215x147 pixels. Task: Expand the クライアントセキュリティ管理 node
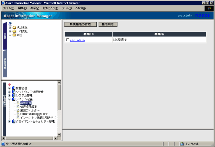[x=9, y=121]
